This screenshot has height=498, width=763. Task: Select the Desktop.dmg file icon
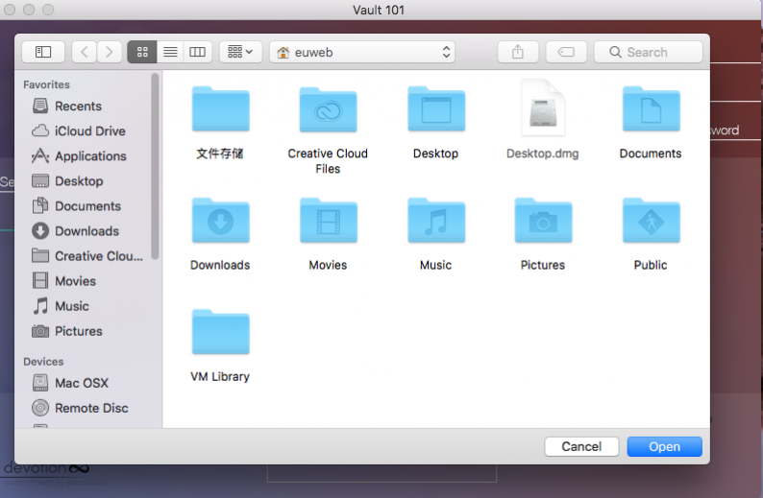[x=543, y=107]
